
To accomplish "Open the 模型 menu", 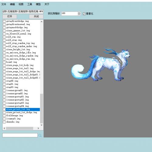I will click(38, 4).
